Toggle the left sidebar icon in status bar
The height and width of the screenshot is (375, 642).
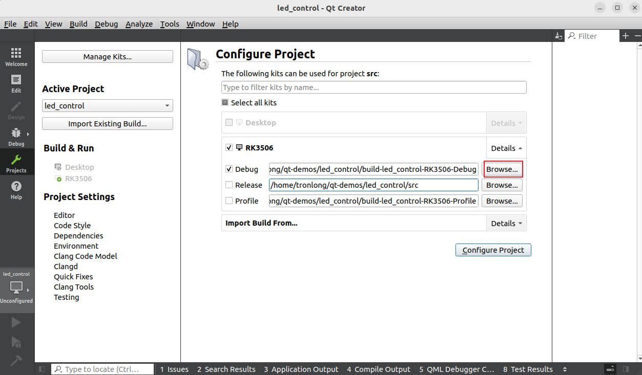tap(42, 369)
